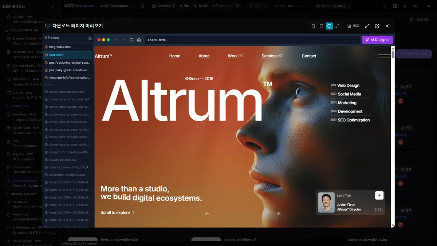
Task: Open css/css_family=Inter_300_4... file
Action: [x=68, y=167]
